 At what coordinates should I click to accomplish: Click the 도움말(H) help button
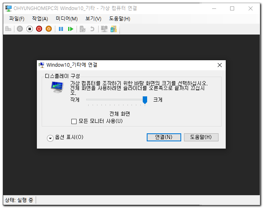coord(201,137)
